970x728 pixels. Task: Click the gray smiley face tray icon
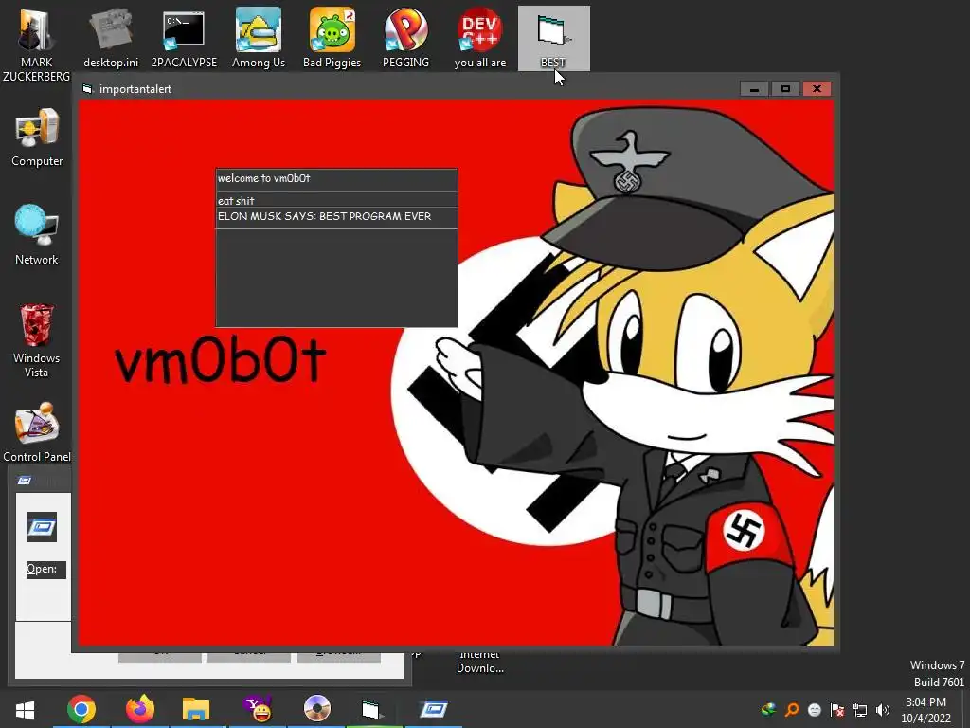click(x=815, y=709)
